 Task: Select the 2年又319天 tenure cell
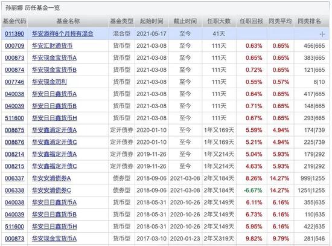coord(219,239)
